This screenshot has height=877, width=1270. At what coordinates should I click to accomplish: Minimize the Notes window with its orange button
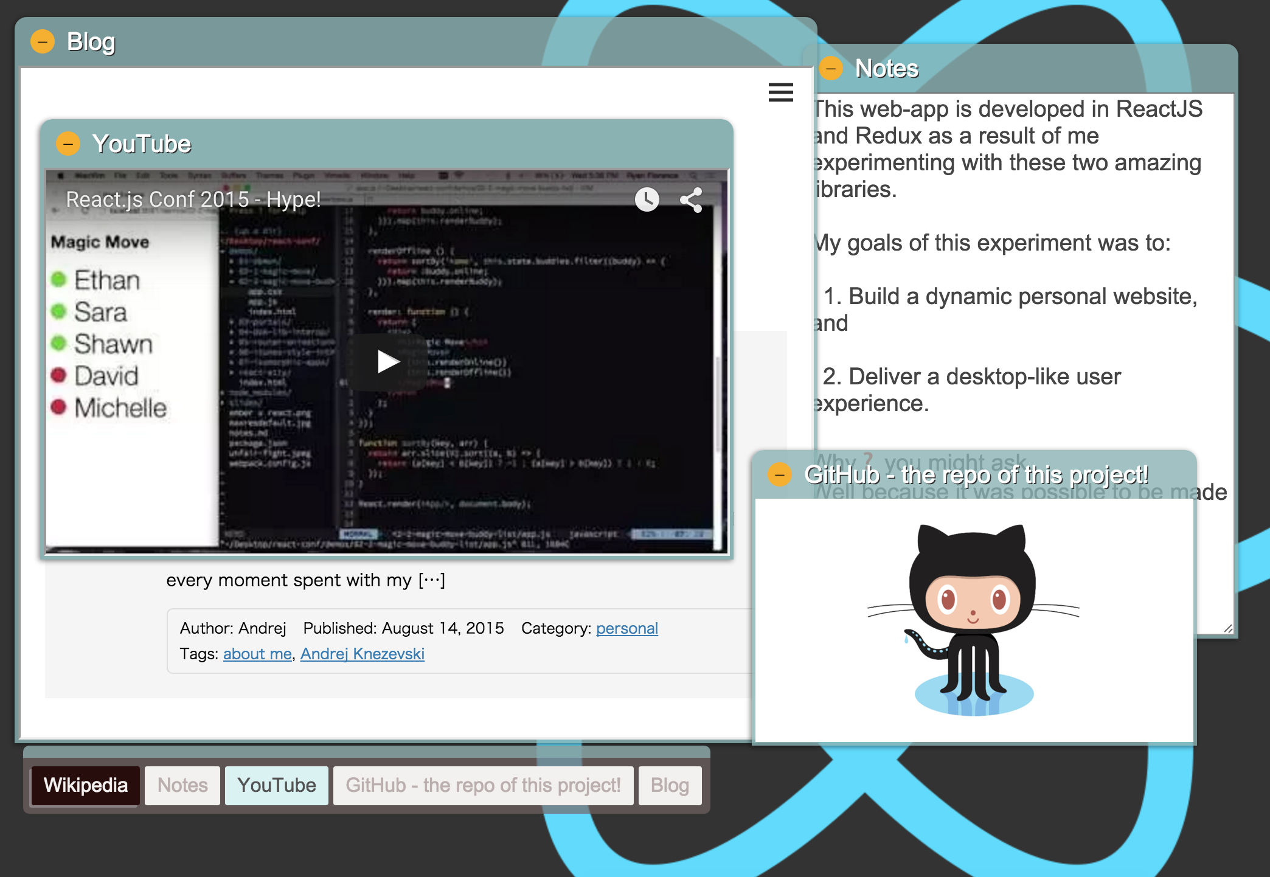click(830, 68)
